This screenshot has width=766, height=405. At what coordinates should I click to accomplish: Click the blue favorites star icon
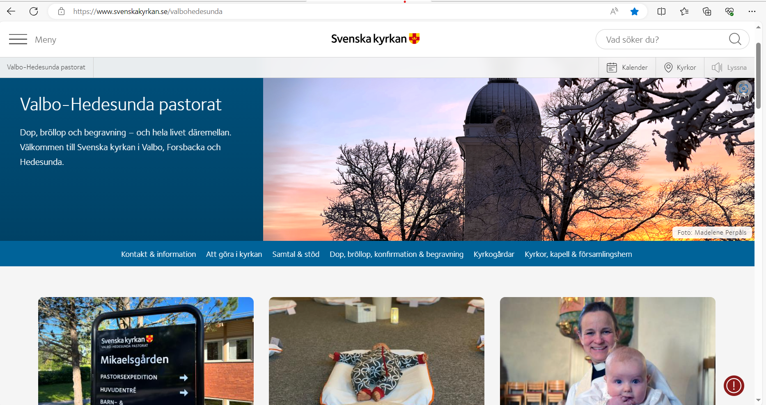pyautogui.click(x=634, y=11)
